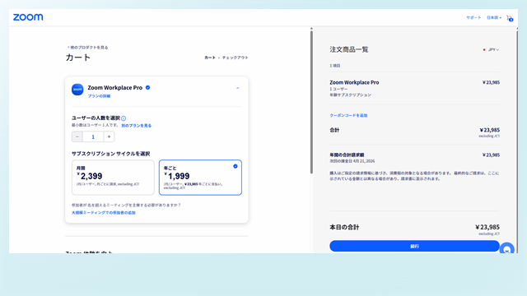Open the chat support bubble icon

(x=507, y=249)
